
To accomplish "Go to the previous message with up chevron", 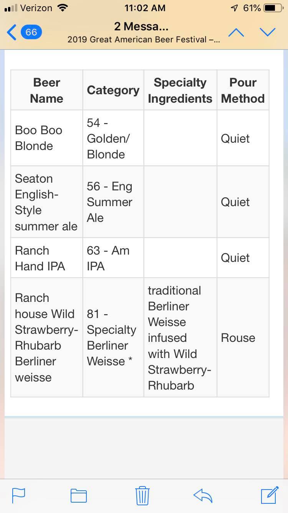I will (x=236, y=32).
